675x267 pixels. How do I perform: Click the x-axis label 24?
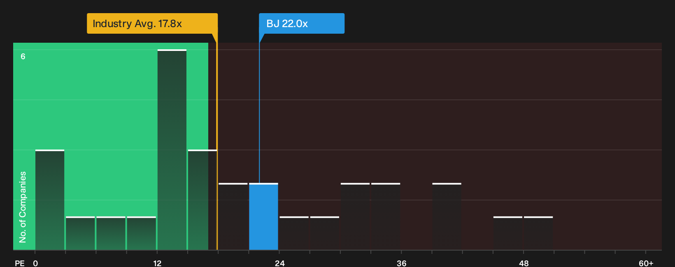coord(280,263)
